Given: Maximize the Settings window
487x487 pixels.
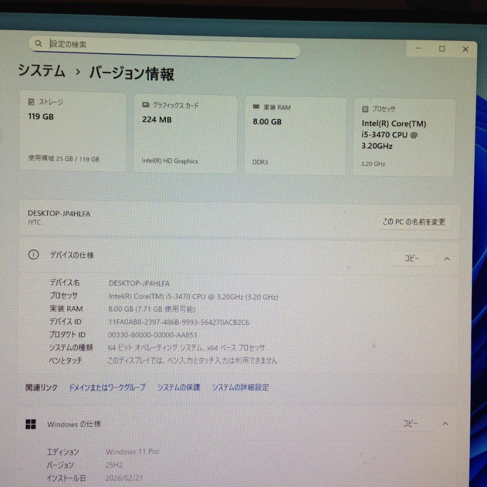Looking at the screenshot, I should (x=442, y=49).
